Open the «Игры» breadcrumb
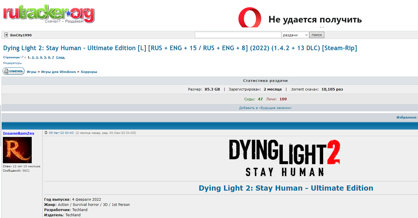Viewport: 418px width, 218px height. [32, 72]
